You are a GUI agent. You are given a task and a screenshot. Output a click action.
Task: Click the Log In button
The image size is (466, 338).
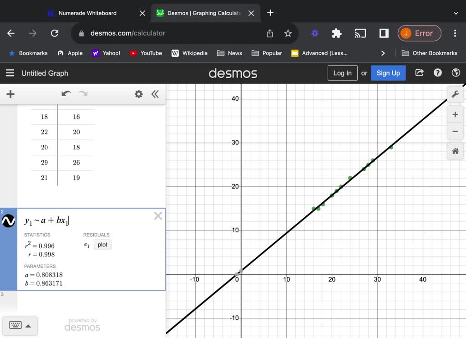click(x=342, y=73)
